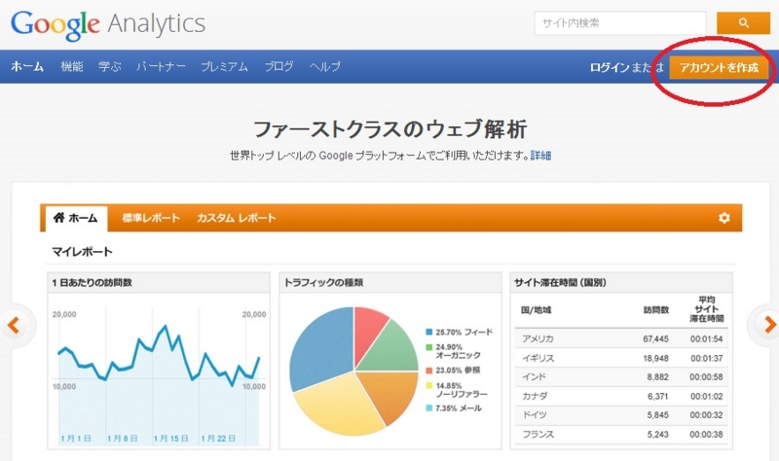The height and width of the screenshot is (461, 779).
Task: Go to the パートナー page
Action: (x=161, y=66)
